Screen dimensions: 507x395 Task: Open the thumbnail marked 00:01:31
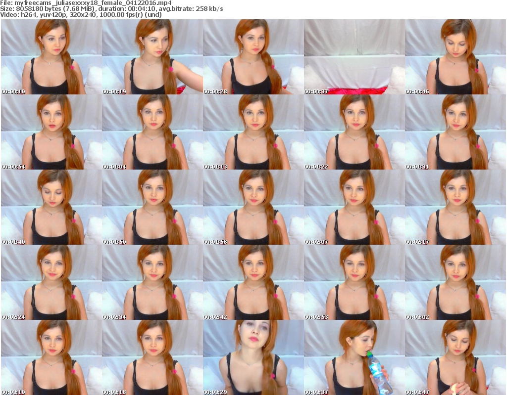455,132
